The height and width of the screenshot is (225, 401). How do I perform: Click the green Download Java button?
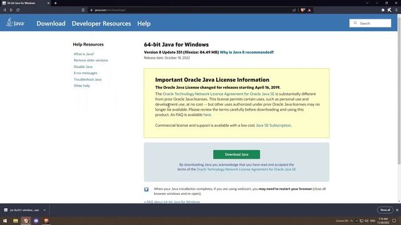point(237,154)
